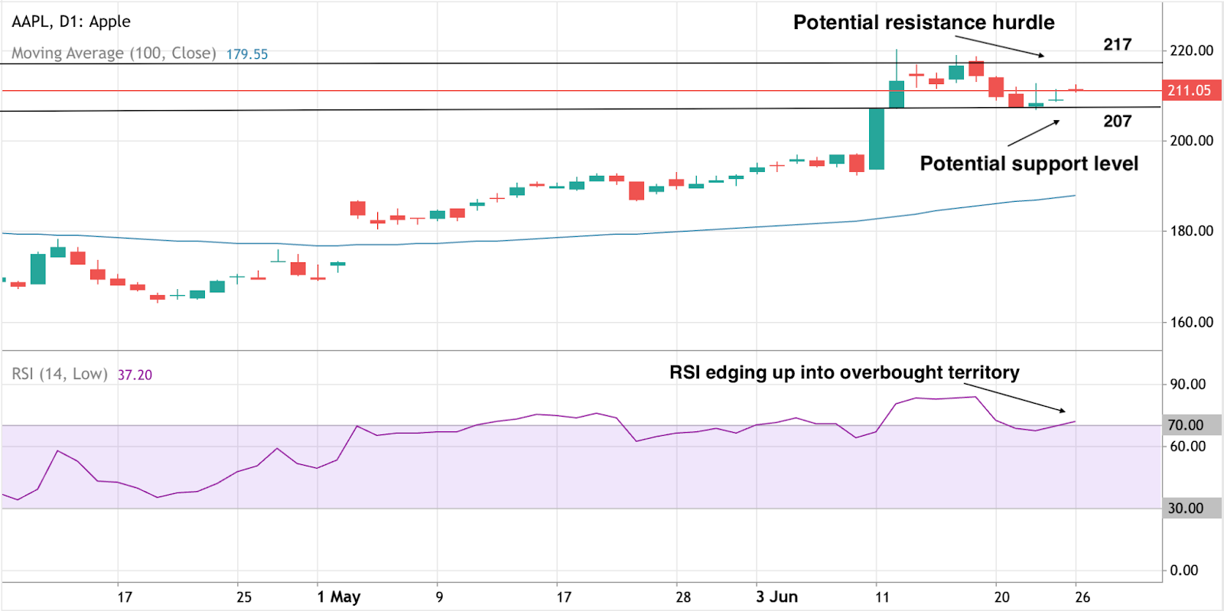Click the 'Potential resistance hurdle' annotation text
This screenshot has height=611, width=1224.
(x=923, y=23)
